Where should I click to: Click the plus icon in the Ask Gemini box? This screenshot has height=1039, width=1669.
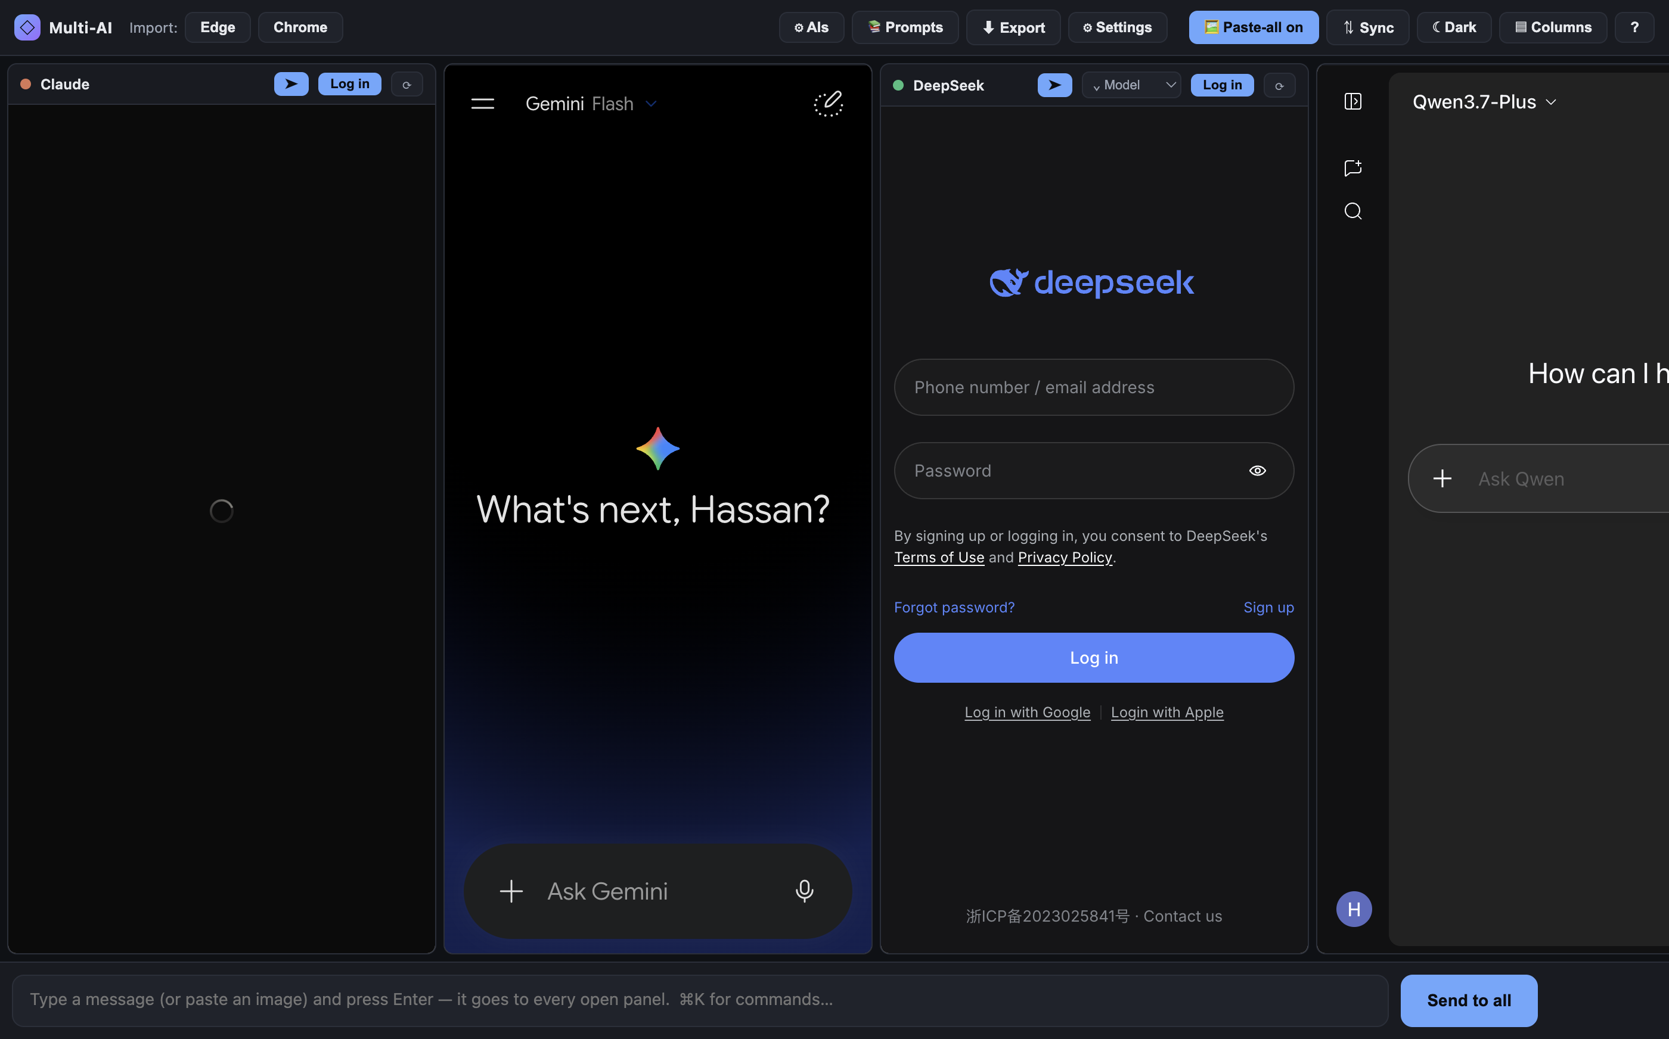511,891
